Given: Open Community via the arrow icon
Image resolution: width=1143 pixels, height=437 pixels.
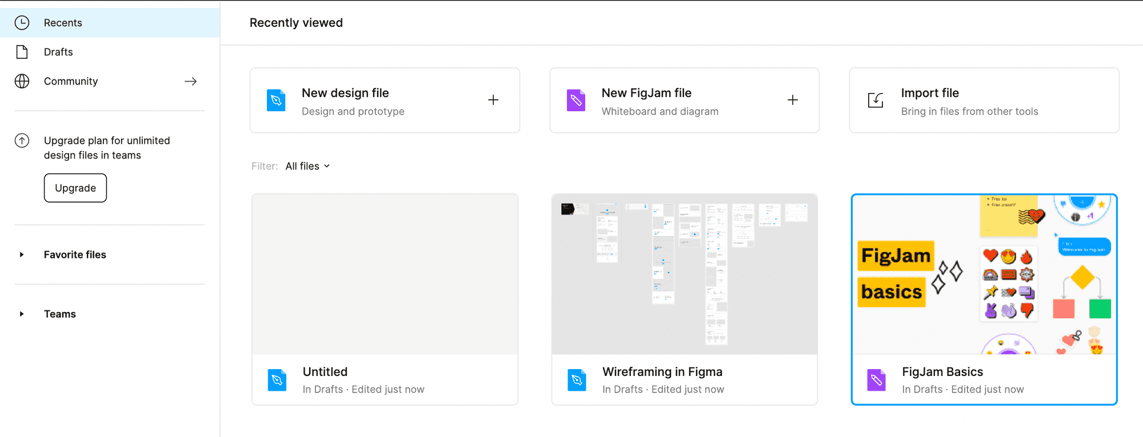Looking at the screenshot, I should click(191, 82).
